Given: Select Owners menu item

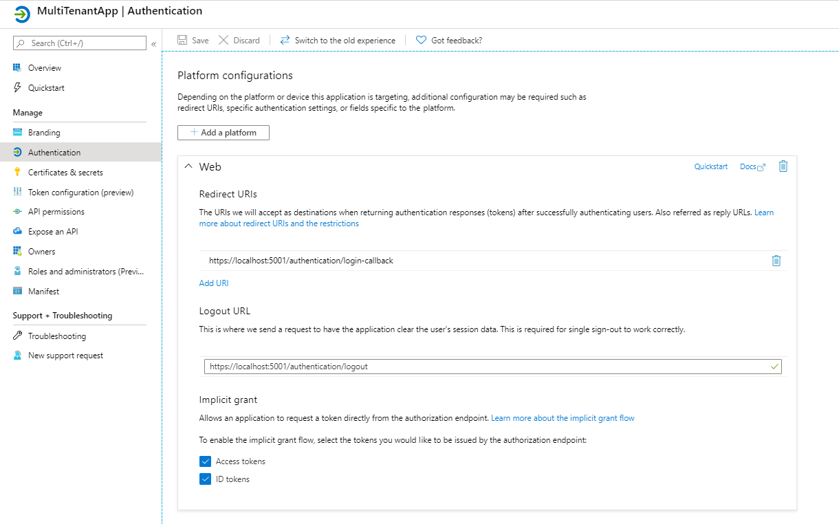Looking at the screenshot, I should [x=41, y=252].
